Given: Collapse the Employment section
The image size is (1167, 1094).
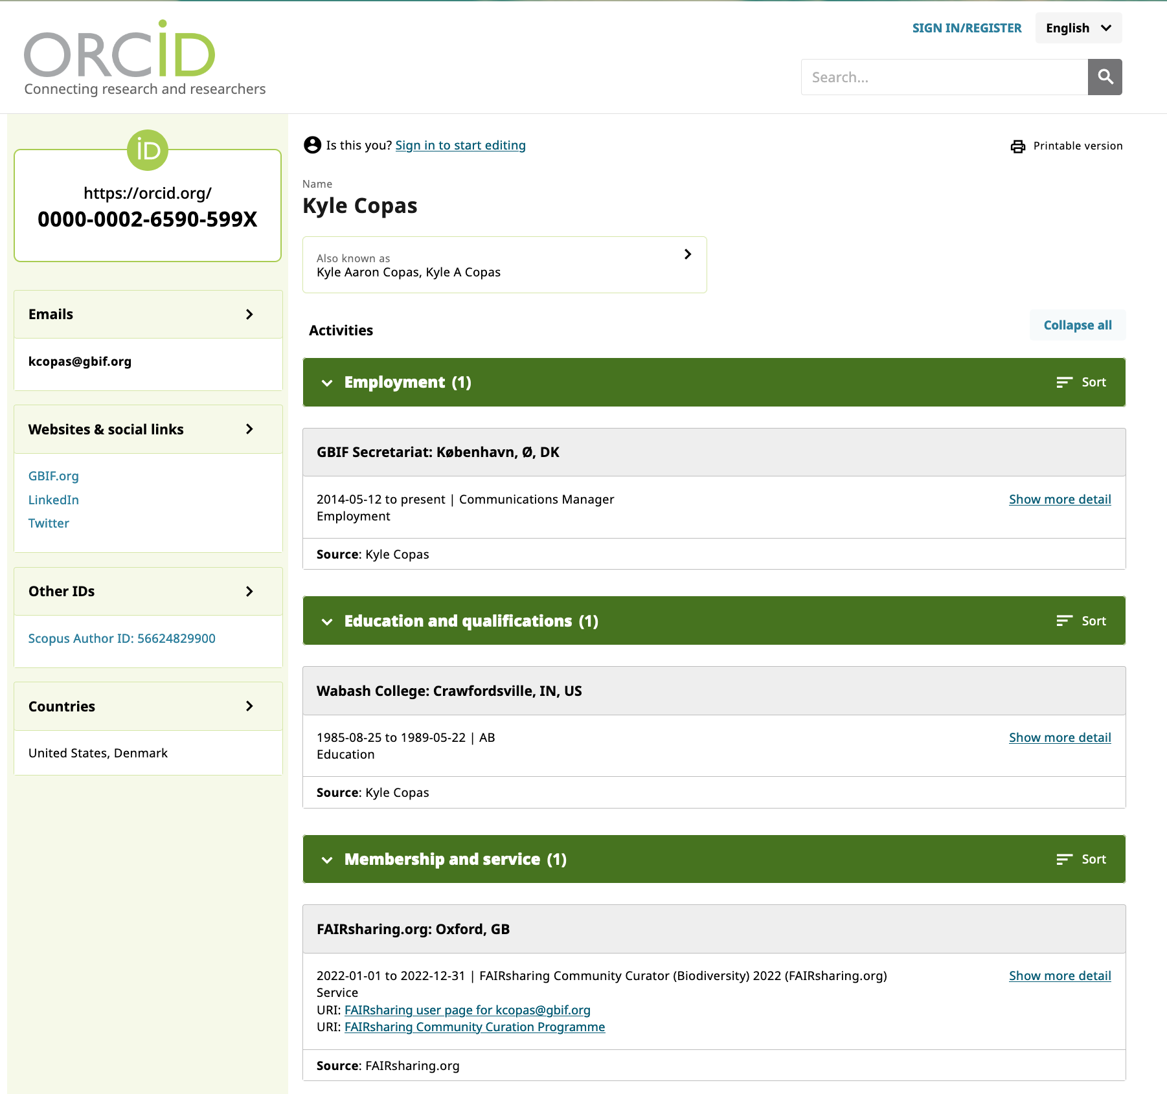Looking at the screenshot, I should (x=327, y=383).
